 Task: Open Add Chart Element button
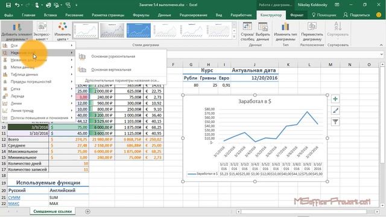(x=16, y=31)
